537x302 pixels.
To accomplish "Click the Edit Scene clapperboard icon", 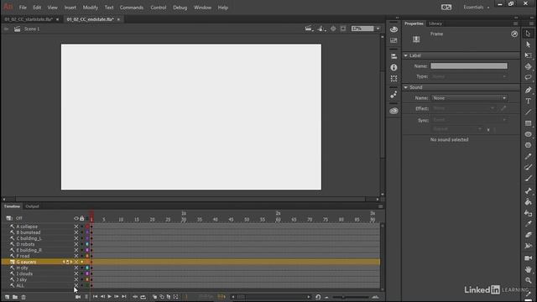I will coord(309,29).
